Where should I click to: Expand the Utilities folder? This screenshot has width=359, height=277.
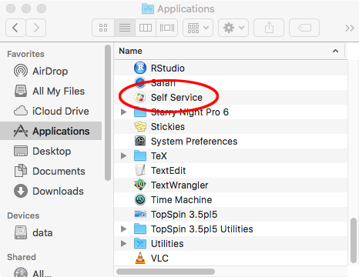(123, 243)
